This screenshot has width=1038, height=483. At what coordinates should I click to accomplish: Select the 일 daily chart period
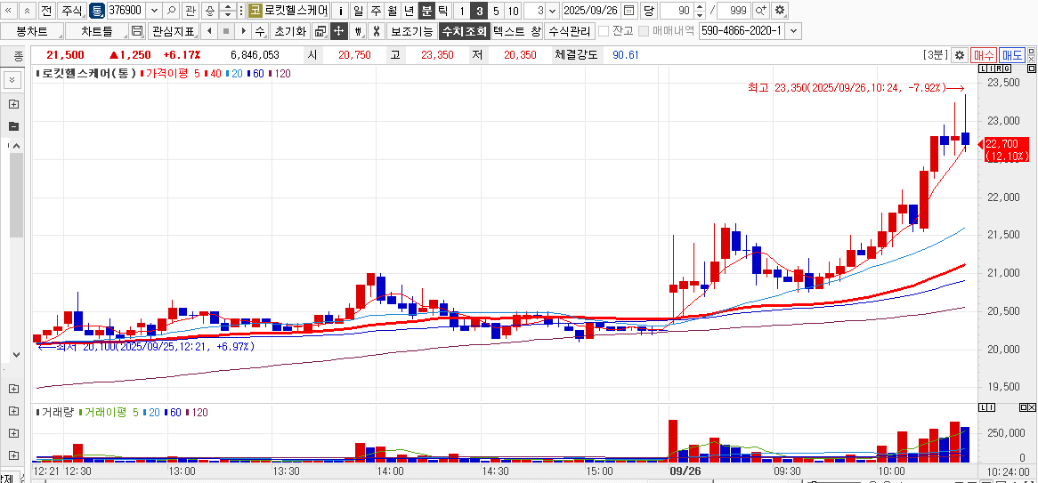(x=358, y=11)
